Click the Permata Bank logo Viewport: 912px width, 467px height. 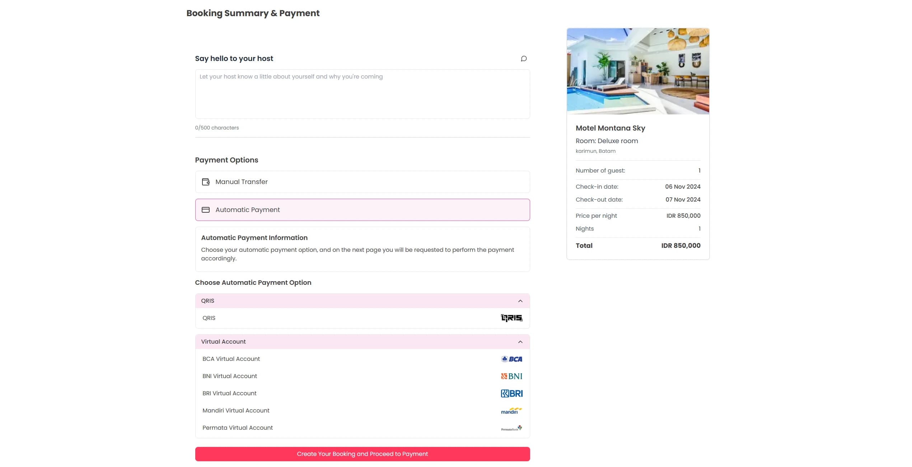(x=511, y=428)
